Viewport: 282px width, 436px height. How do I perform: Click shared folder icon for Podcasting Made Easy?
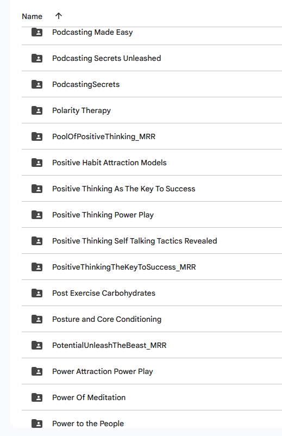(x=37, y=32)
